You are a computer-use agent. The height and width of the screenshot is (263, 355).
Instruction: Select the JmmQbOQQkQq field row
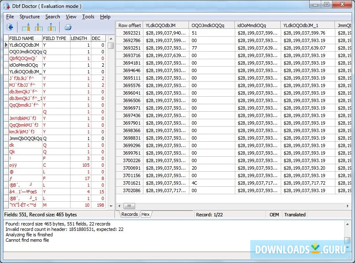[x=25, y=138]
